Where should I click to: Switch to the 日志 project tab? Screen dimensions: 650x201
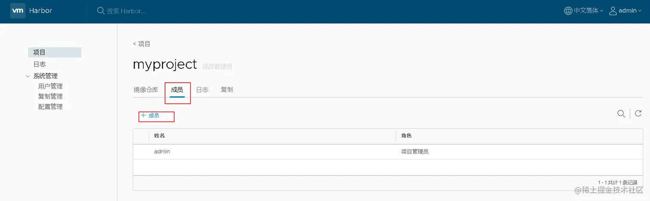(202, 90)
